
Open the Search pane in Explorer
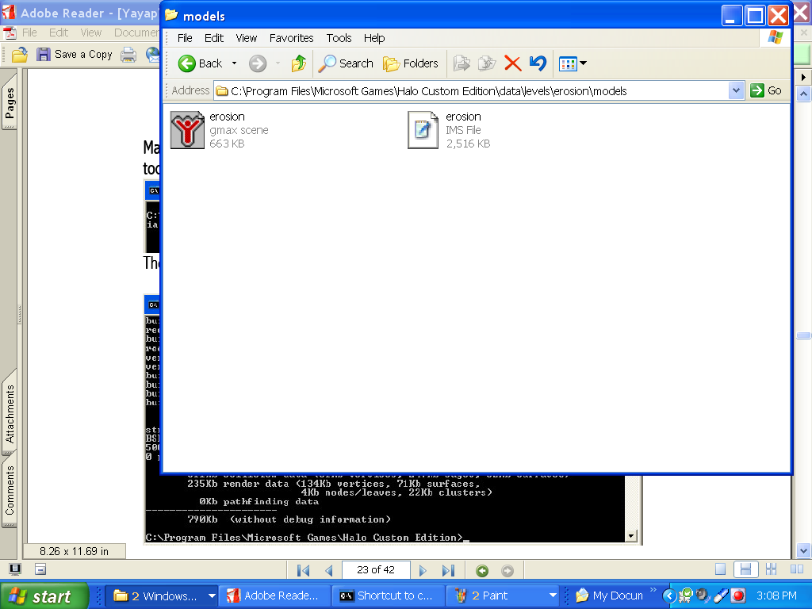(346, 63)
